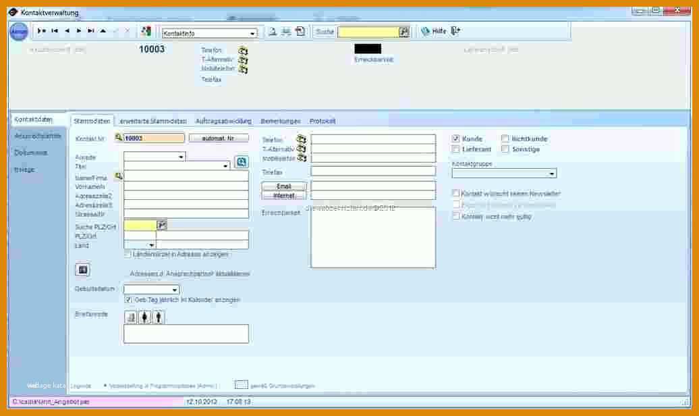Toggle the Kunde checkbox
The height and width of the screenshot is (416, 699).
coord(455,138)
